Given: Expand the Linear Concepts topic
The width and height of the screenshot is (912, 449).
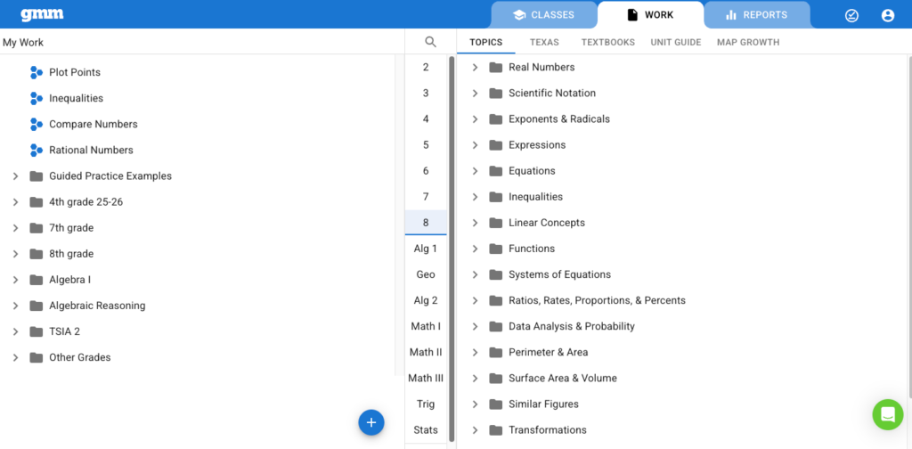Looking at the screenshot, I should click(x=475, y=223).
